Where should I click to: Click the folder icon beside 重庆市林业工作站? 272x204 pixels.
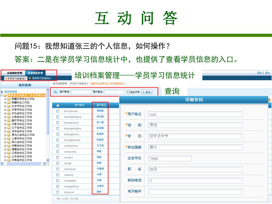coord(9,120)
